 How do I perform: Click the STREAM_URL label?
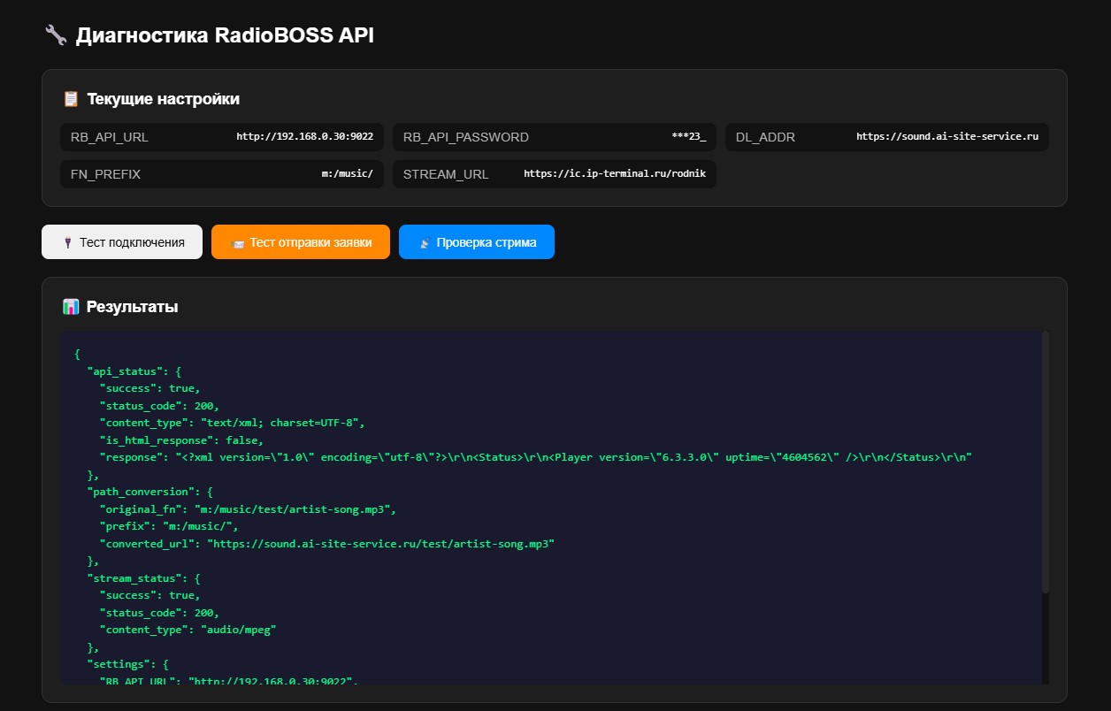446,174
